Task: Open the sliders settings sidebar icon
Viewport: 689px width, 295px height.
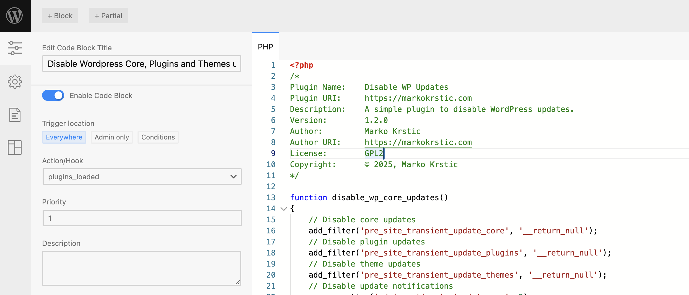Action: (x=15, y=48)
